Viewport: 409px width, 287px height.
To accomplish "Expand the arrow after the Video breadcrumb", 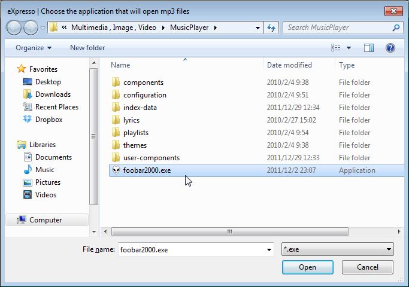I will tap(163, 28).
